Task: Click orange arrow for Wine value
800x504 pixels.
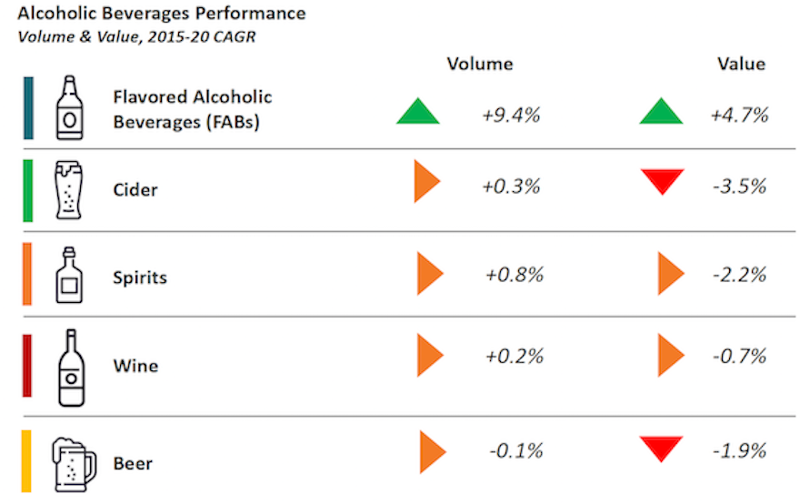Action: click(669, 356)
